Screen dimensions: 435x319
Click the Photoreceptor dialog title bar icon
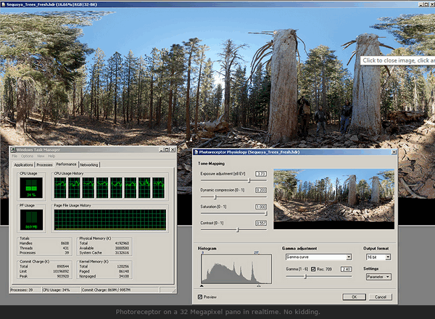pyautogui.click(x=196, y=152)
